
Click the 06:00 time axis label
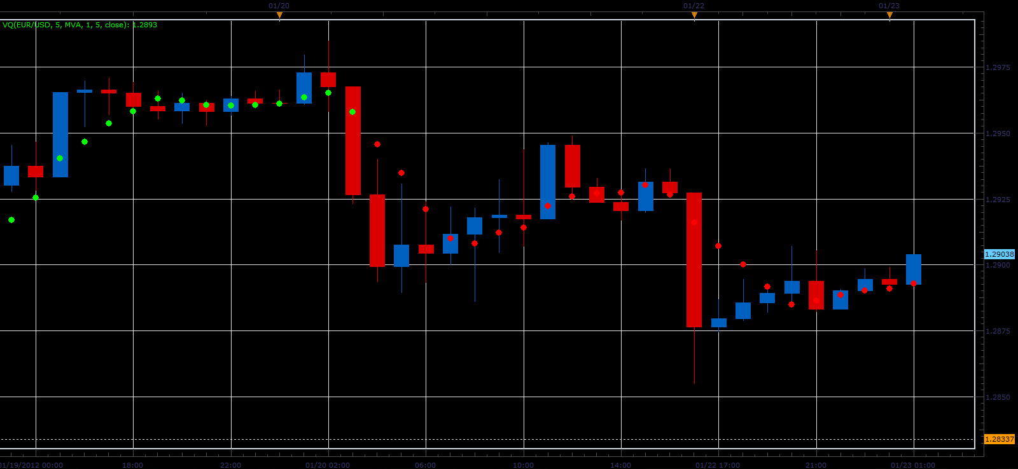click(426, 465)
